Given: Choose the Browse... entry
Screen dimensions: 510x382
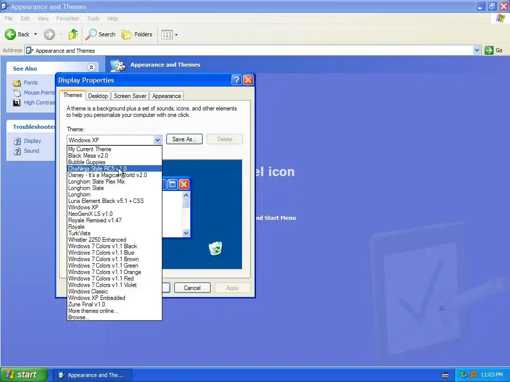Looking at the screenshot, I should point(114,317).
